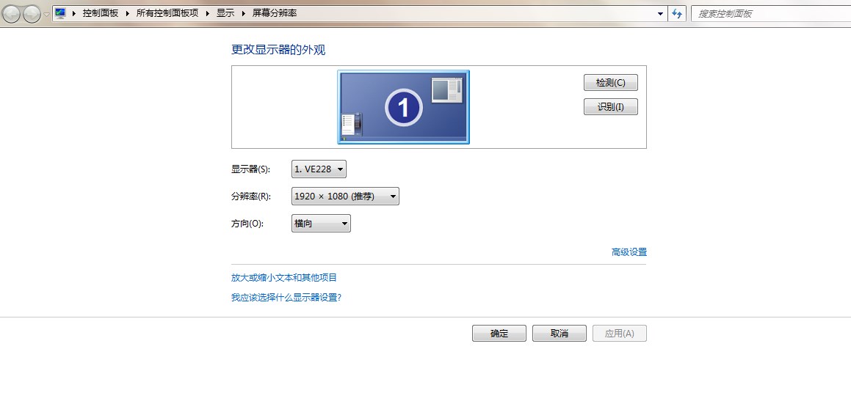Open the 高级设置 link
This screenshot has height=415, width=851.
click(629, 252)
